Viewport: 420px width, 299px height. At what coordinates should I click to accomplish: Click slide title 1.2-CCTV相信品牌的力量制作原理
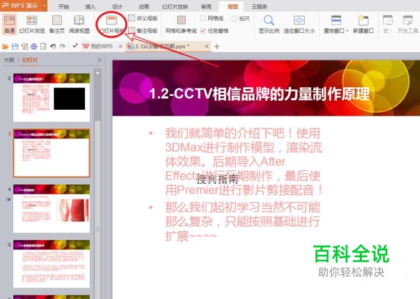coord(259,94)
